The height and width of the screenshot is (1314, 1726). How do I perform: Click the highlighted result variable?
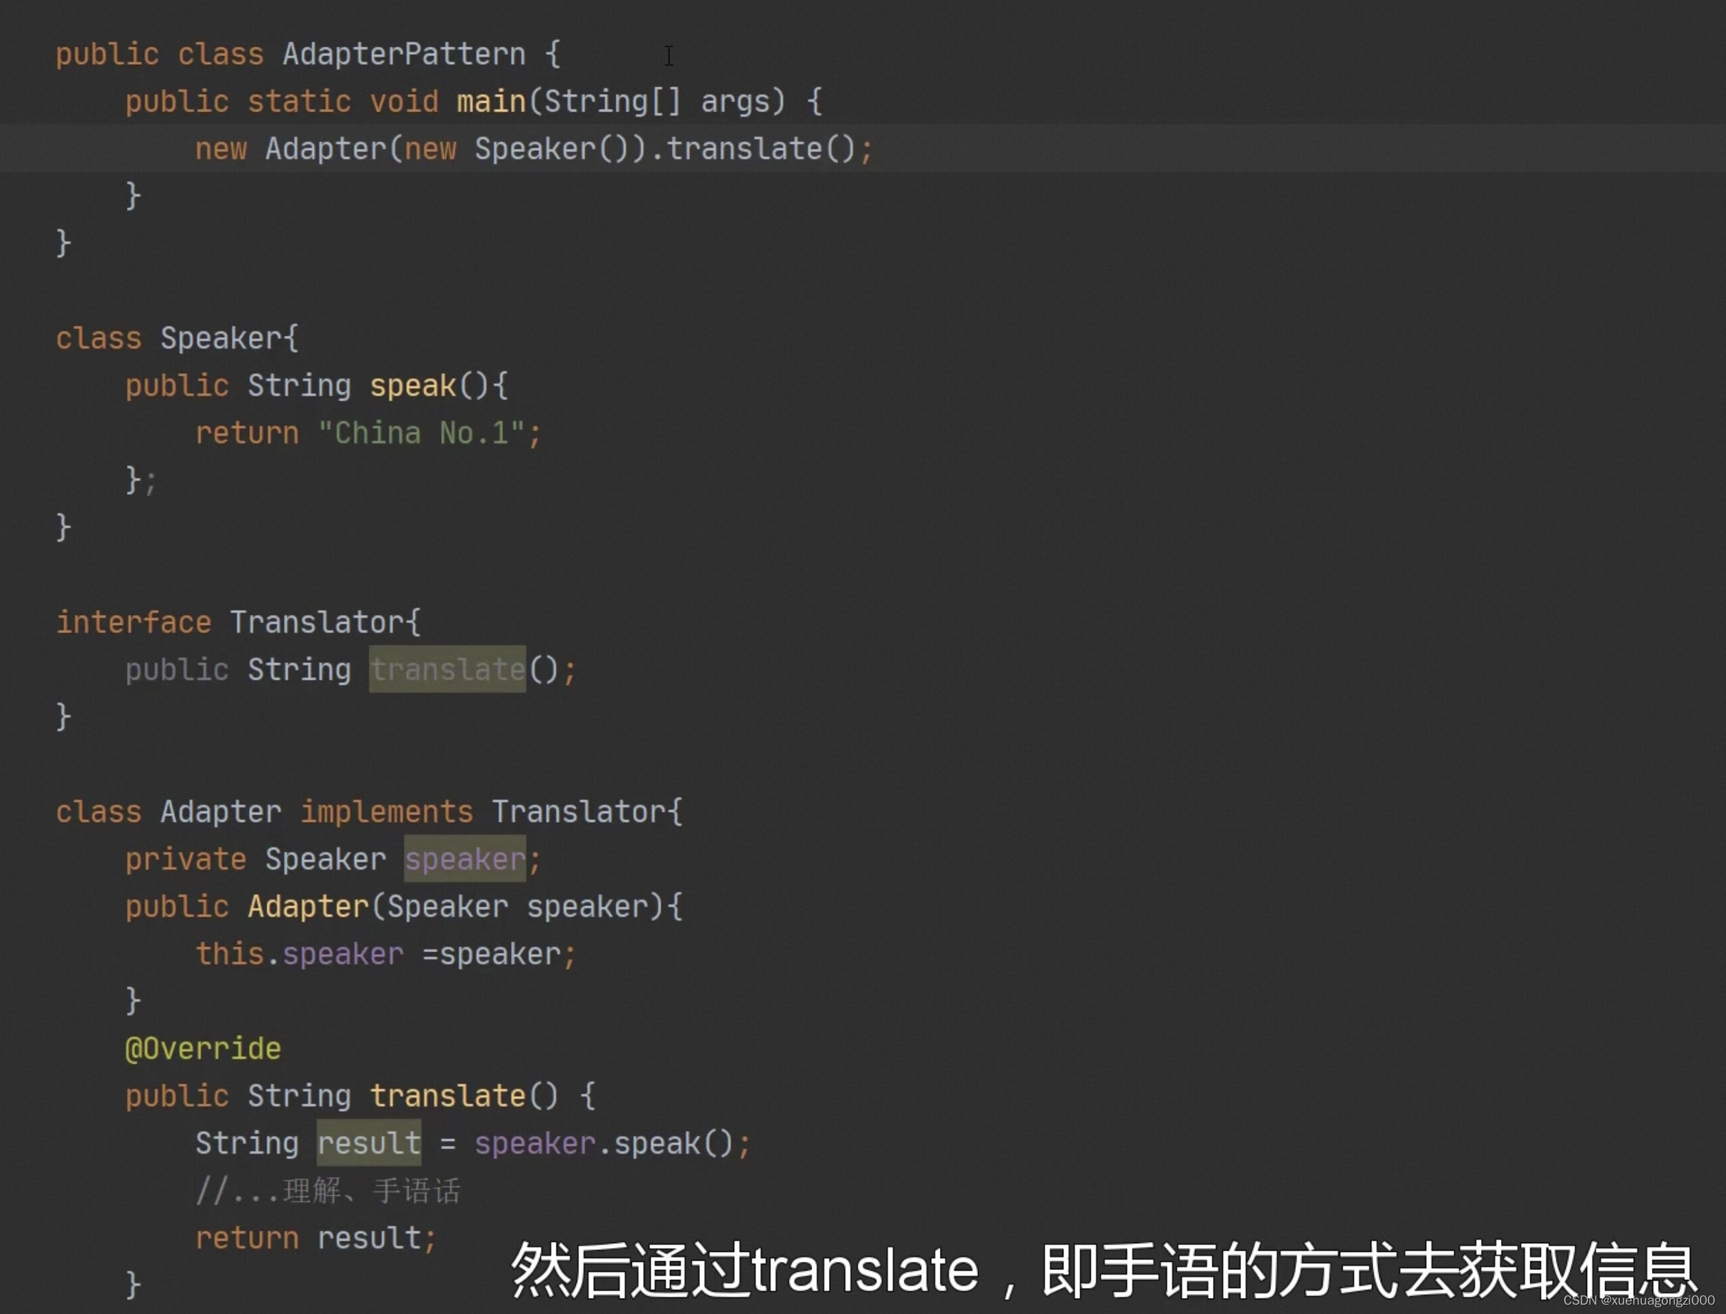tap(369, 1144)
